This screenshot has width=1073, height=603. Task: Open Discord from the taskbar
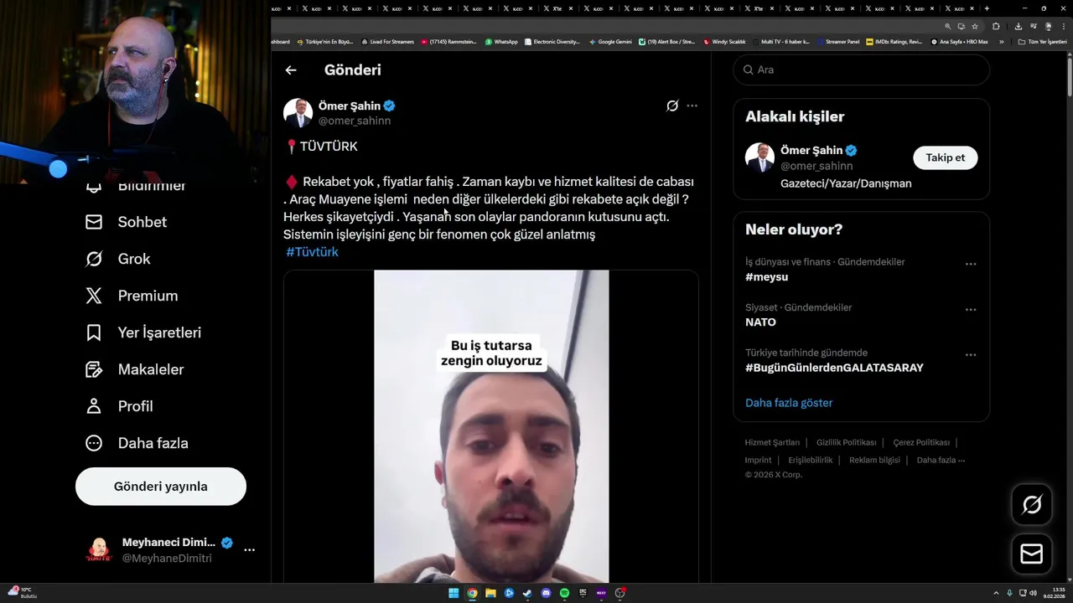coord(546,593)
